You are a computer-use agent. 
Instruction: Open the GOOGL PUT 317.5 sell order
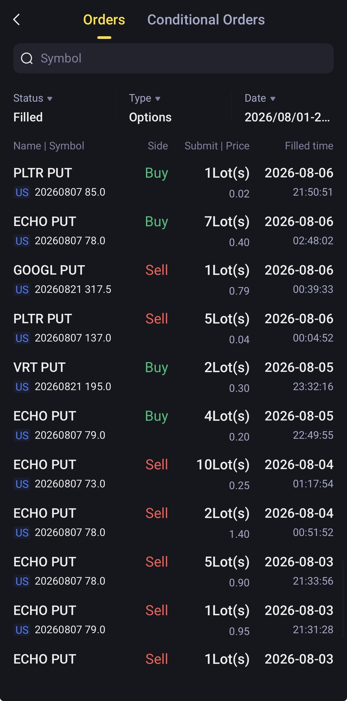point(173,280)
